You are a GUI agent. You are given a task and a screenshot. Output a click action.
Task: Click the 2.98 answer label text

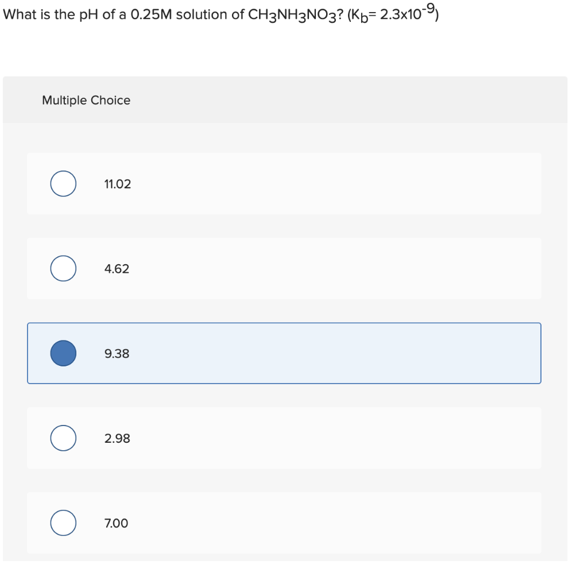click(x=117, y=438)
